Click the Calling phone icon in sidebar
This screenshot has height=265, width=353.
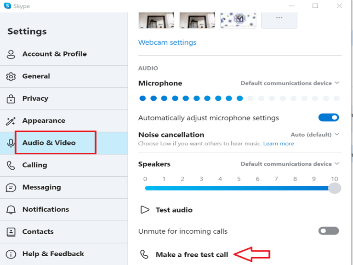11,165
